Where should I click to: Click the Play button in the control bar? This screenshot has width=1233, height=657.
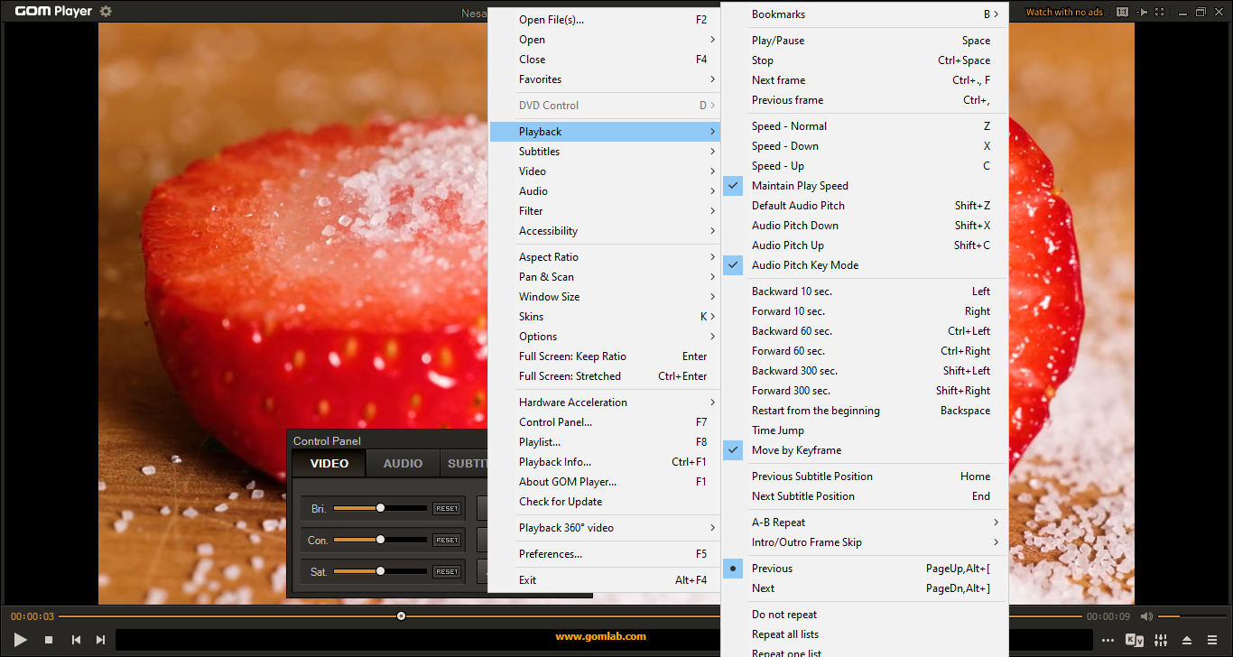[x=21, y=640]
